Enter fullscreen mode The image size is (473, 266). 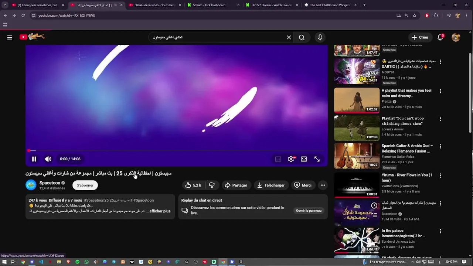tap(317, 159)
